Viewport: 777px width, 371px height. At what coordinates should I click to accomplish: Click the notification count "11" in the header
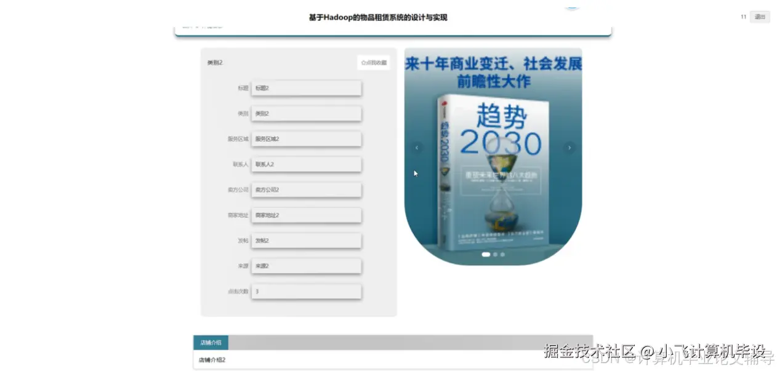point(743,17)
